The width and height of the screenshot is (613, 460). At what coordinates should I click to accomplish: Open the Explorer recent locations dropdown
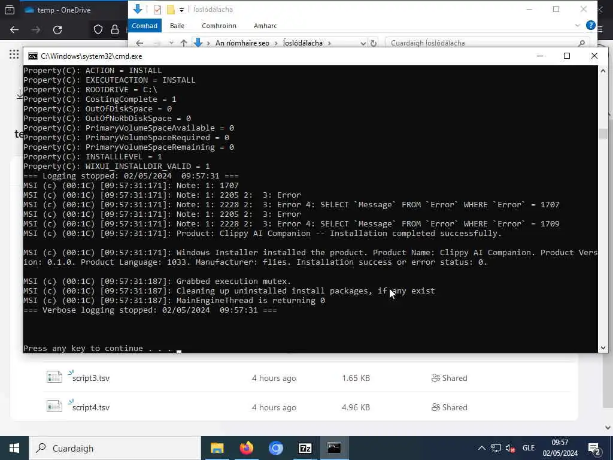[x=171, y=43]
